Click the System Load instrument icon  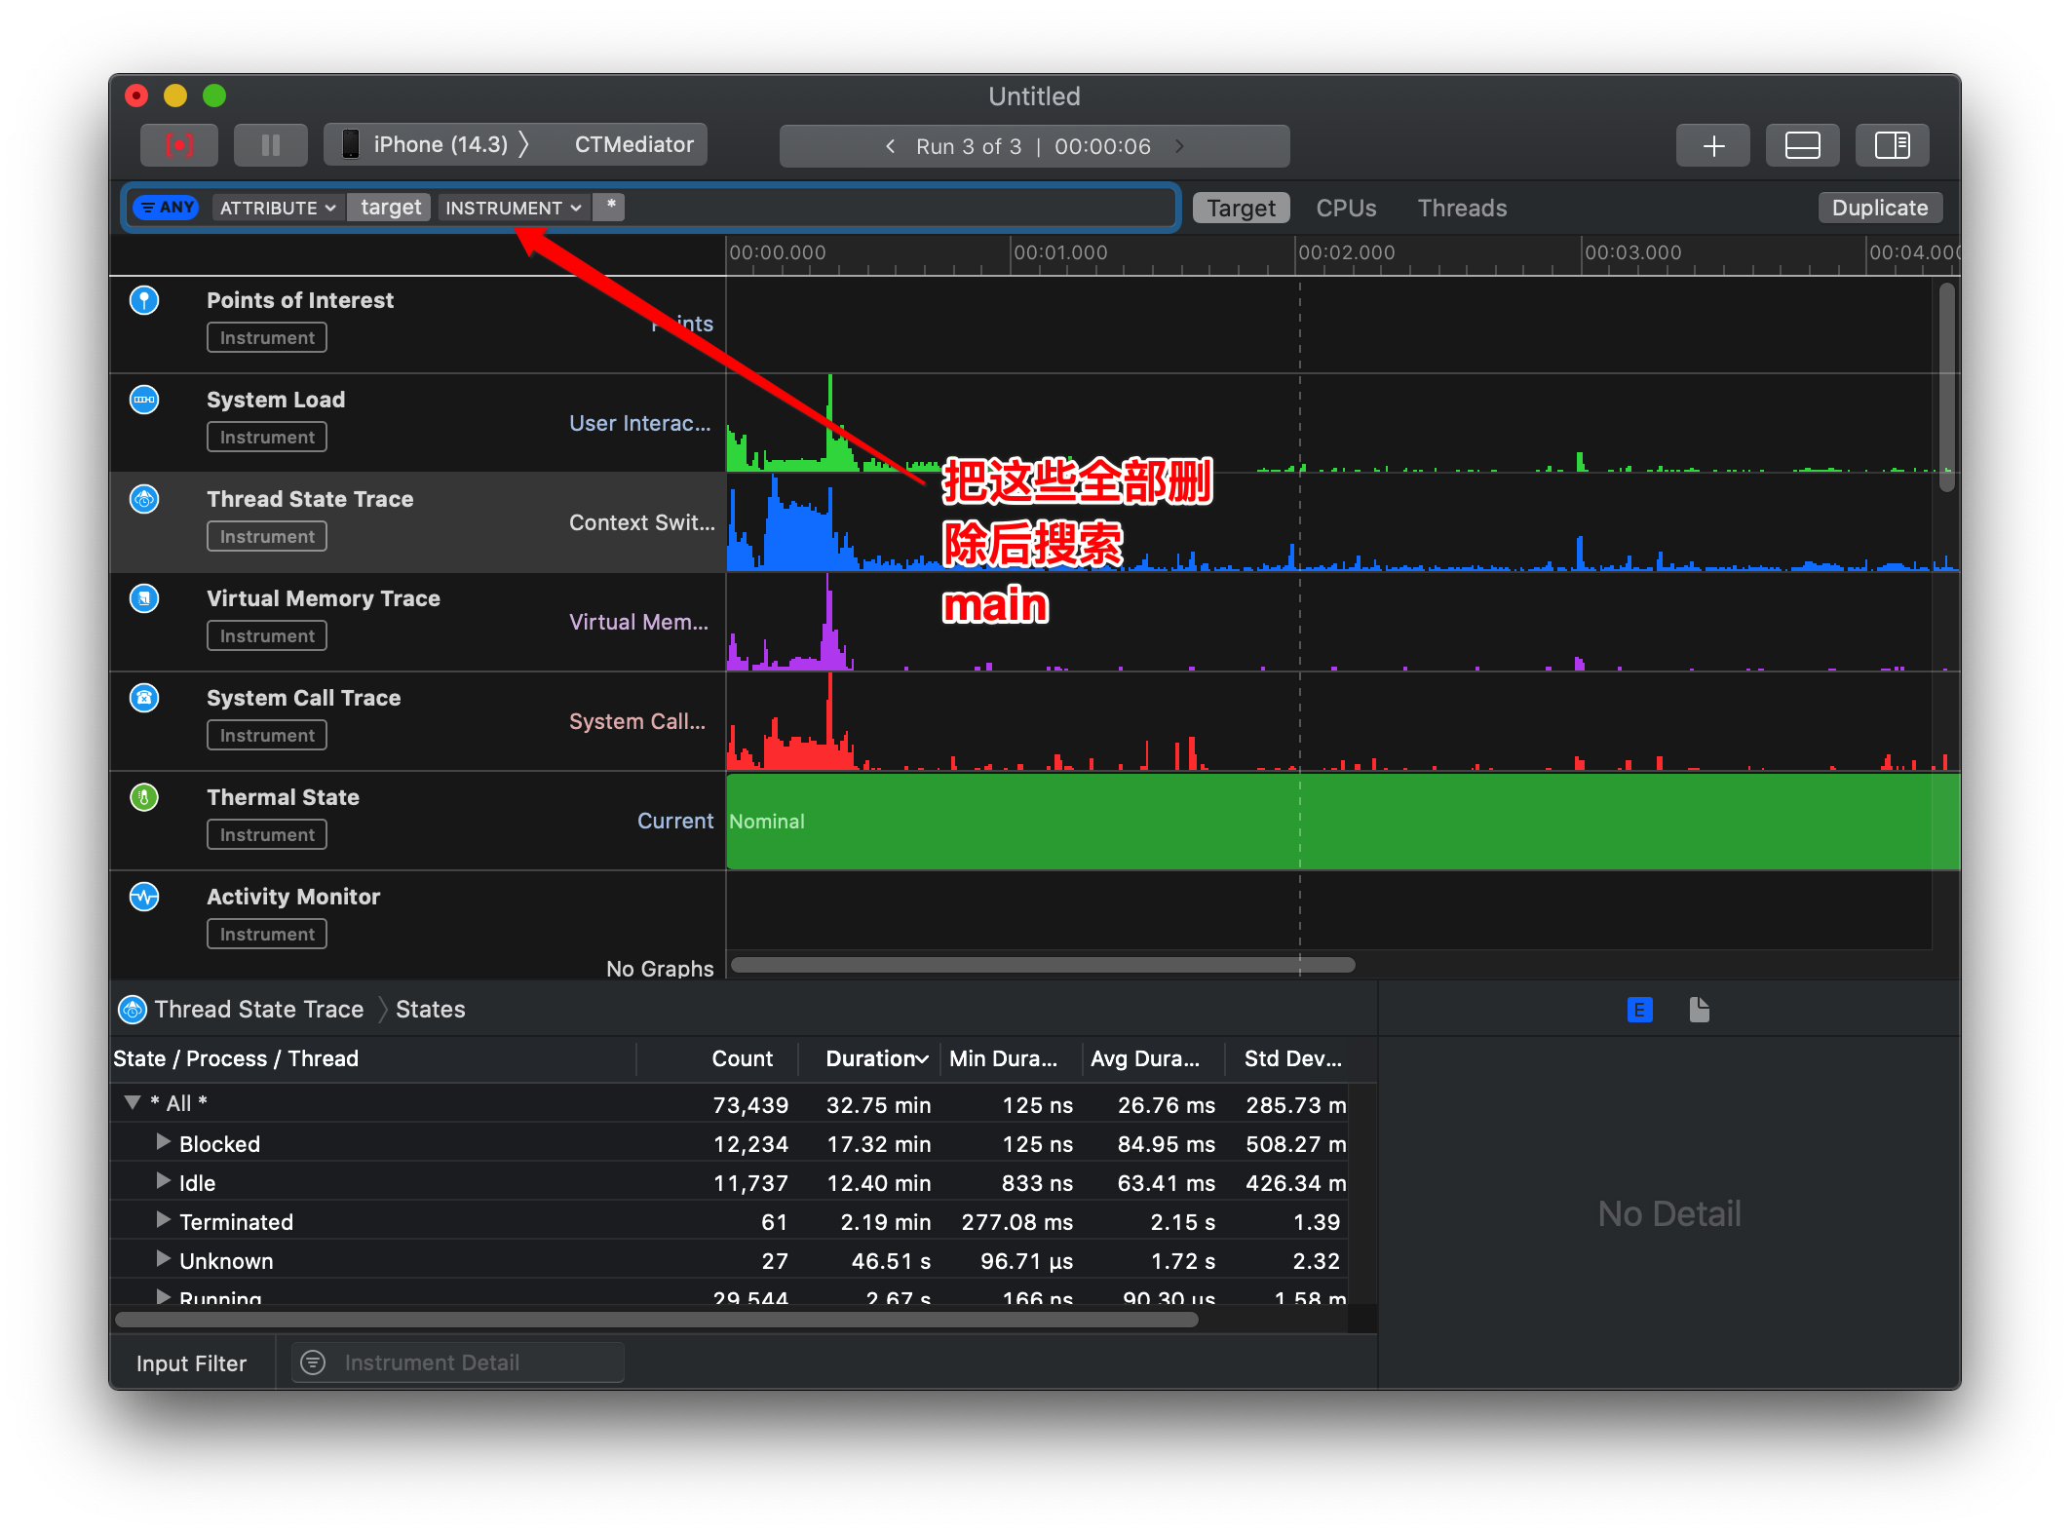tap(144, 400)
